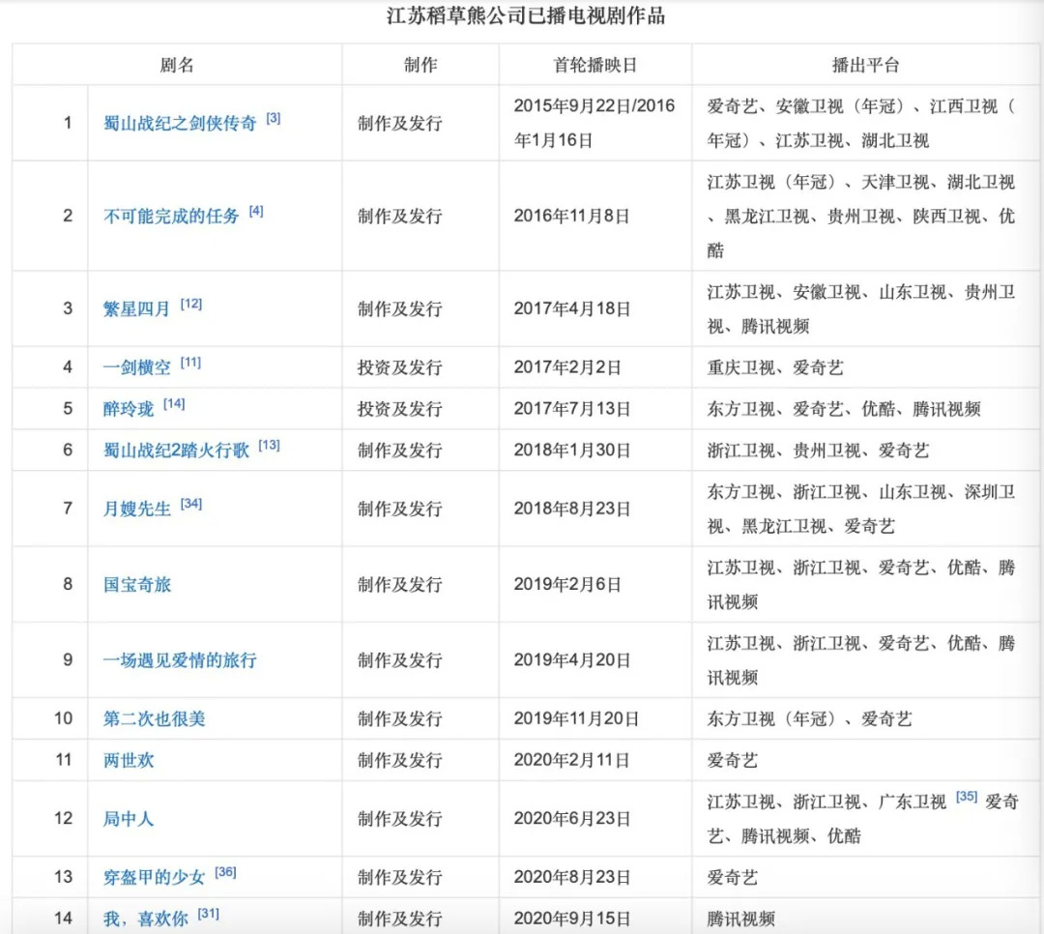Image resolution: width=1044 pixels, height=934 pixels.
Task: Select 爱奇艺 in the 穿盔甲的少女 row
Action: tap(733, 878)
